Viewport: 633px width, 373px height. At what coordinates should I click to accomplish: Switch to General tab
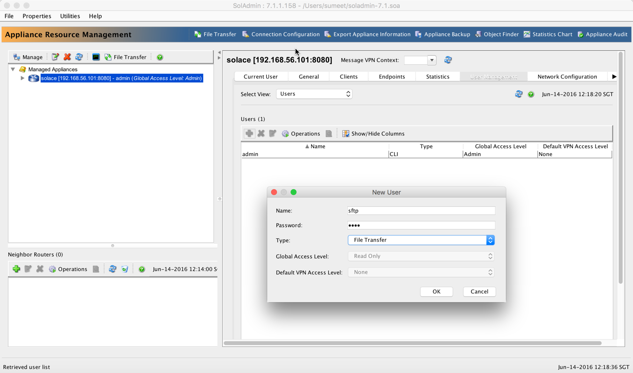pyautogui.click(x=309, y=77)
